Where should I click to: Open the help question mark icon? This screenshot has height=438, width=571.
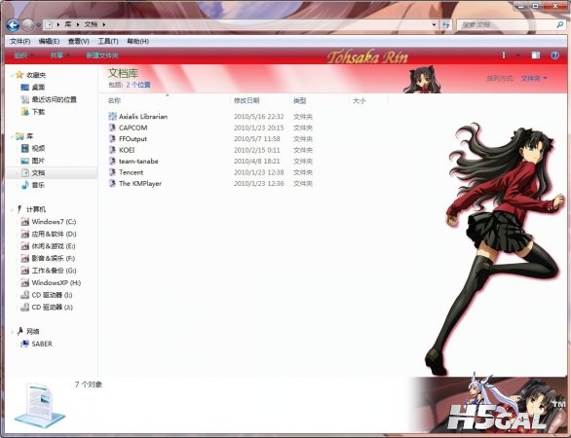pos(554,55)
